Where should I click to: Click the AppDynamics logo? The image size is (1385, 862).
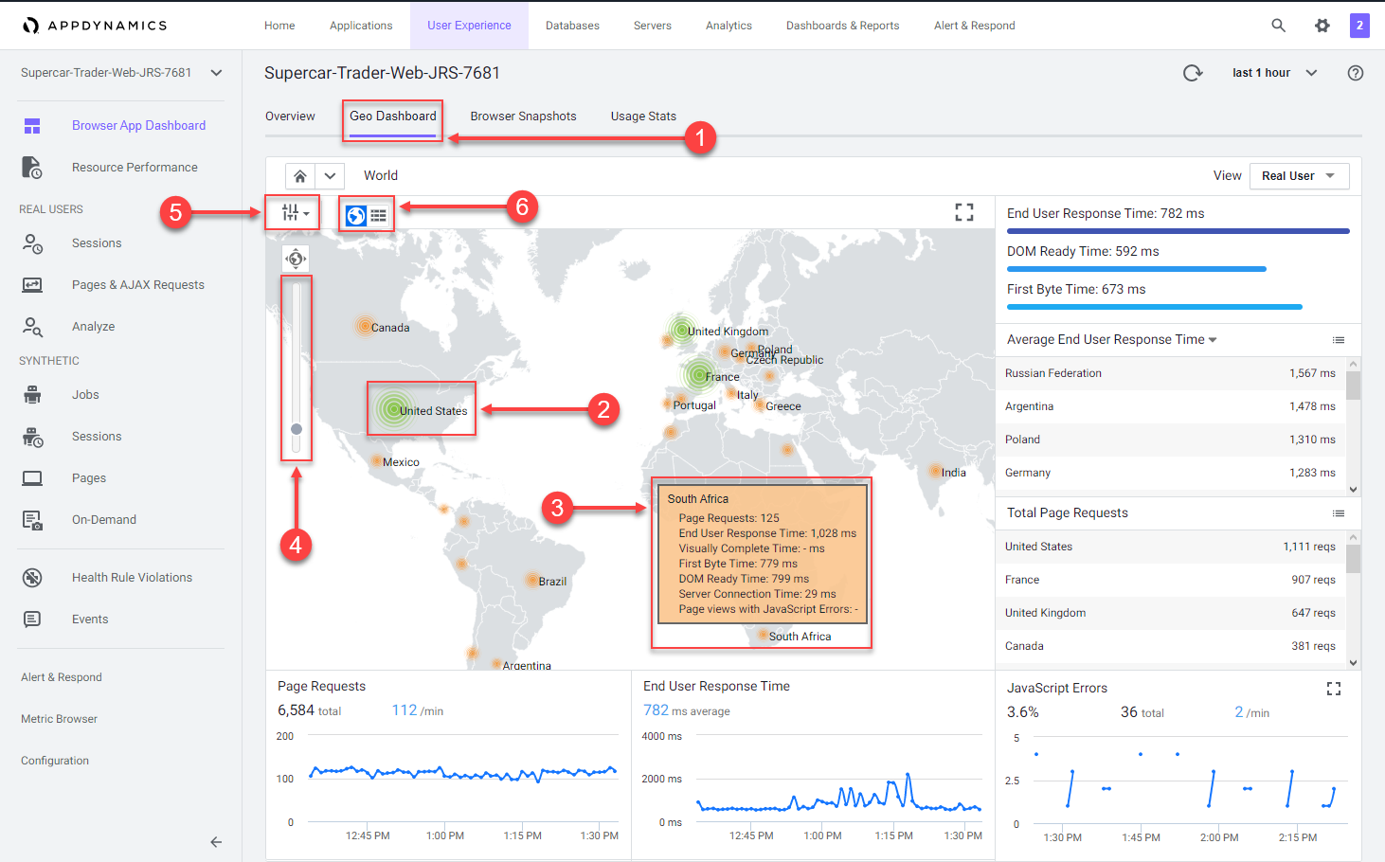[95, 26]
